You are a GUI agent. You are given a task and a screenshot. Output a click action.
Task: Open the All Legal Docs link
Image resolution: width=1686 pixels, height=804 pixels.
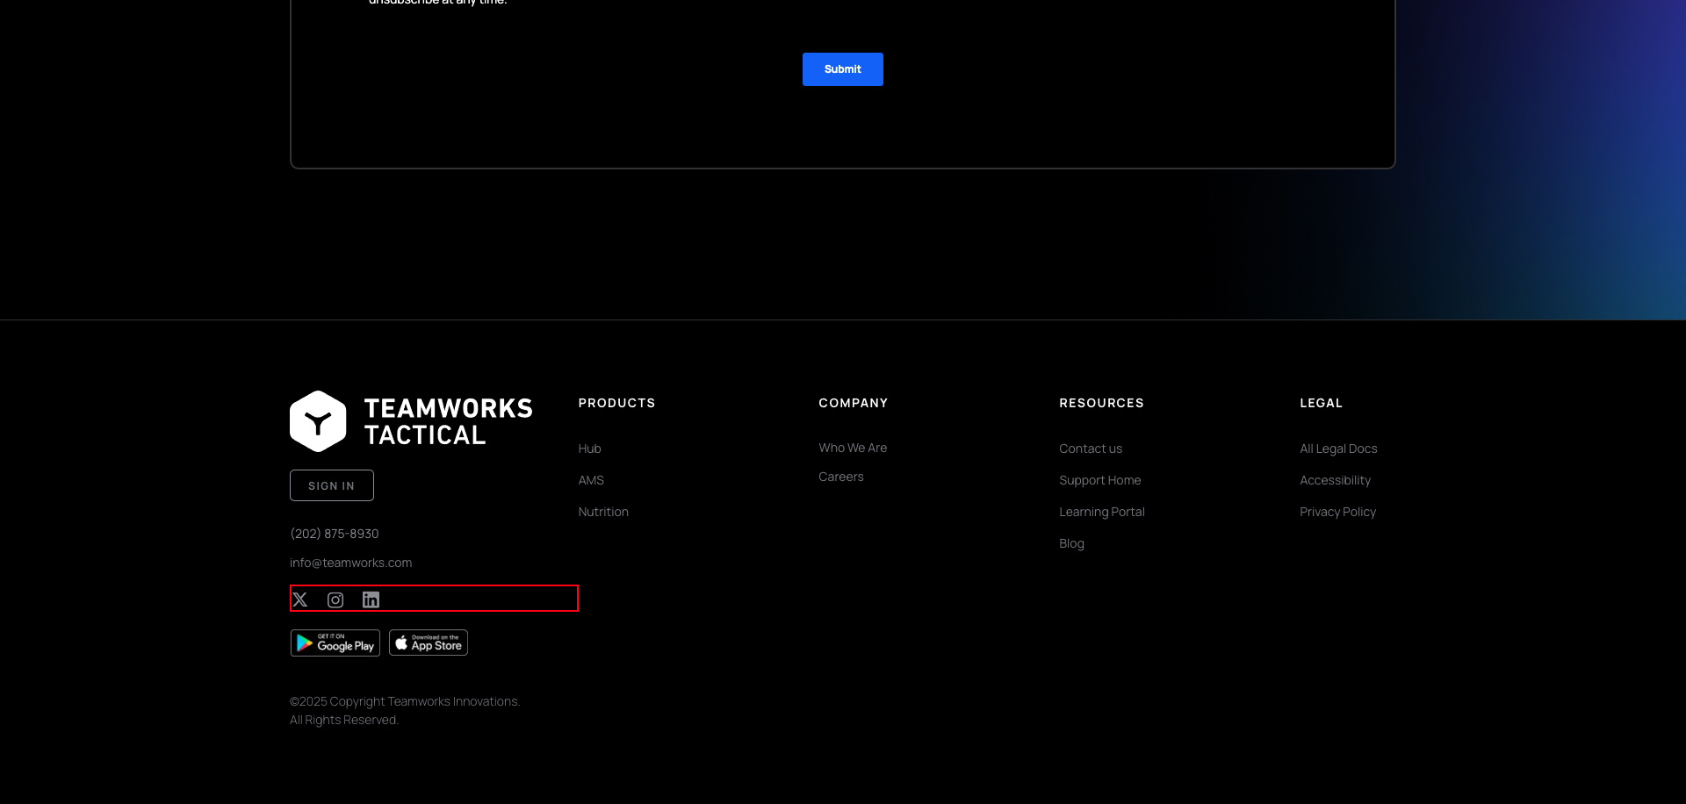pyautogui.click(x=1338, y=448)
